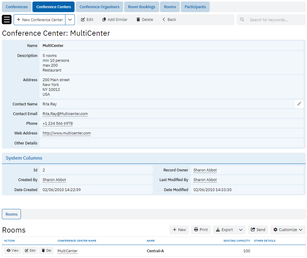Viewport: 307px width, 258px height.
Task: Sort by Seating Capacity column header
Action: point(237,241)
